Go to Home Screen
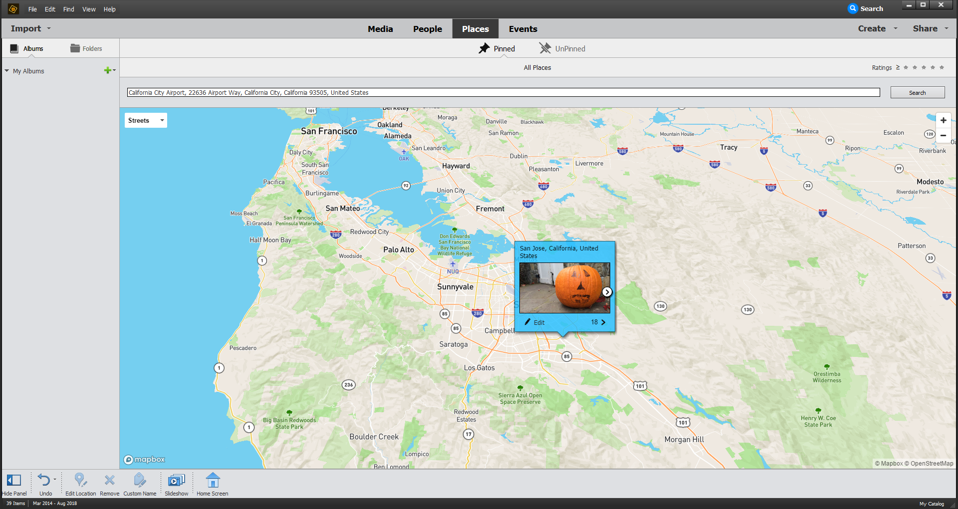Image resolution: width=958 pixels, height=509 pixels. point(213,481)
